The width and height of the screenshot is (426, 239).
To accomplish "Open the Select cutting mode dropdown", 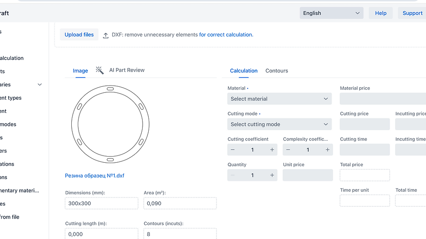I will 279,124.
